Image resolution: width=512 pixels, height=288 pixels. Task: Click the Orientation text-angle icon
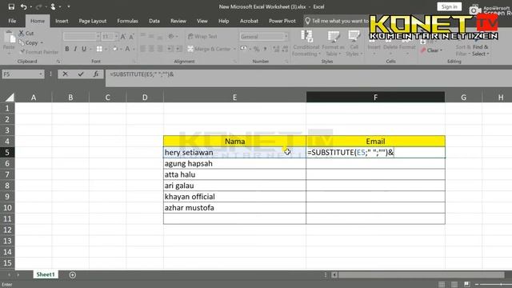[x=171, y=36]
